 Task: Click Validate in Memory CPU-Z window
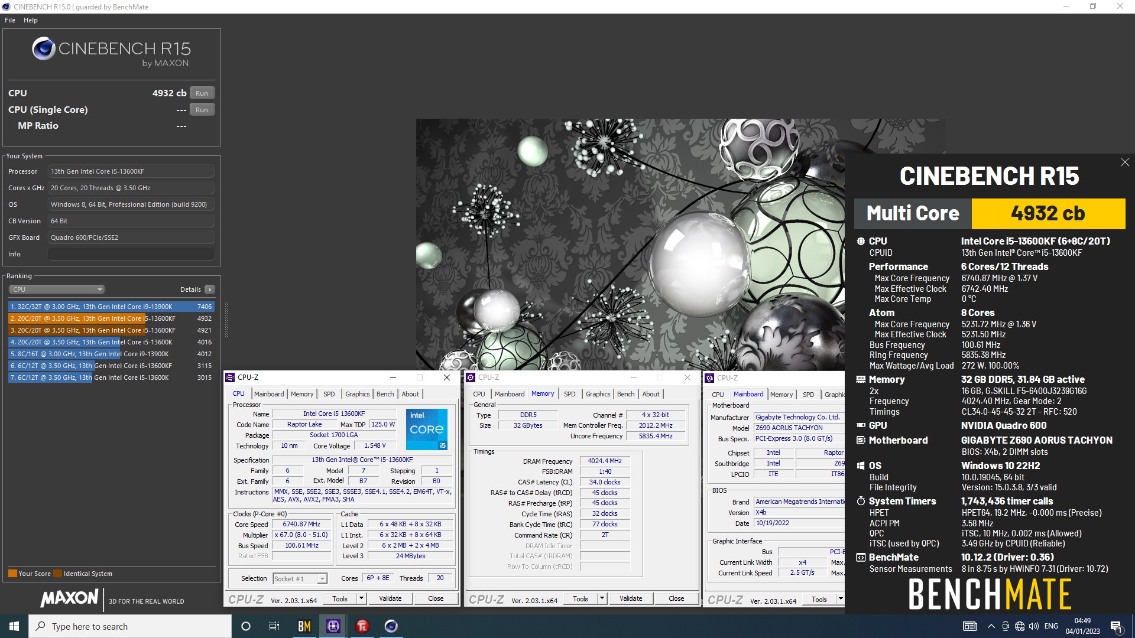(631, 598)
